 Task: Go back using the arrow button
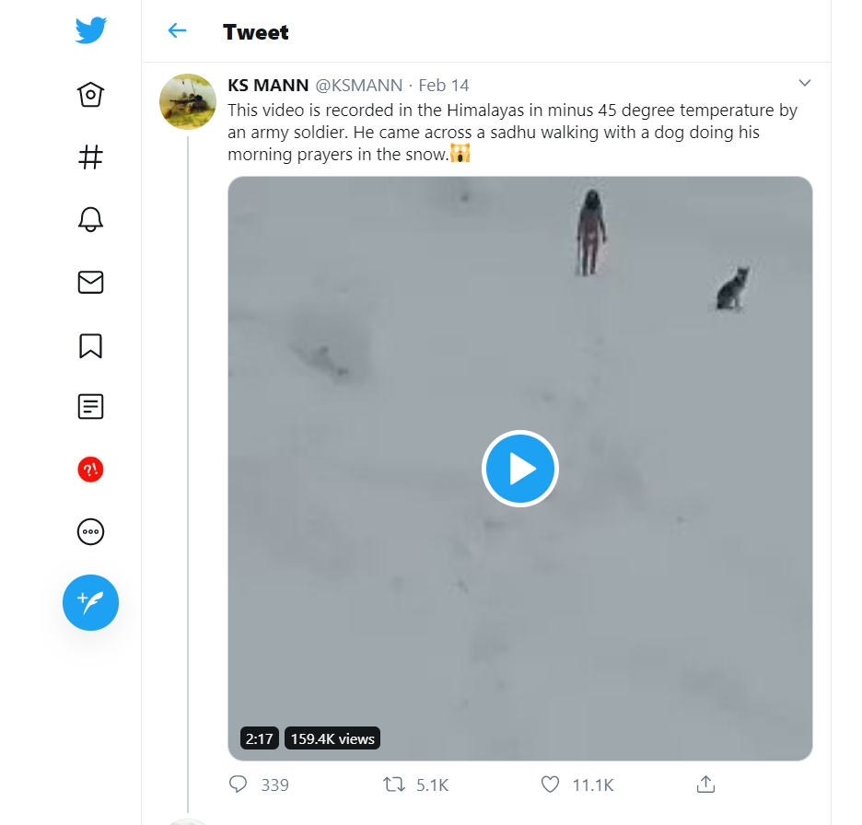point(176,30)
